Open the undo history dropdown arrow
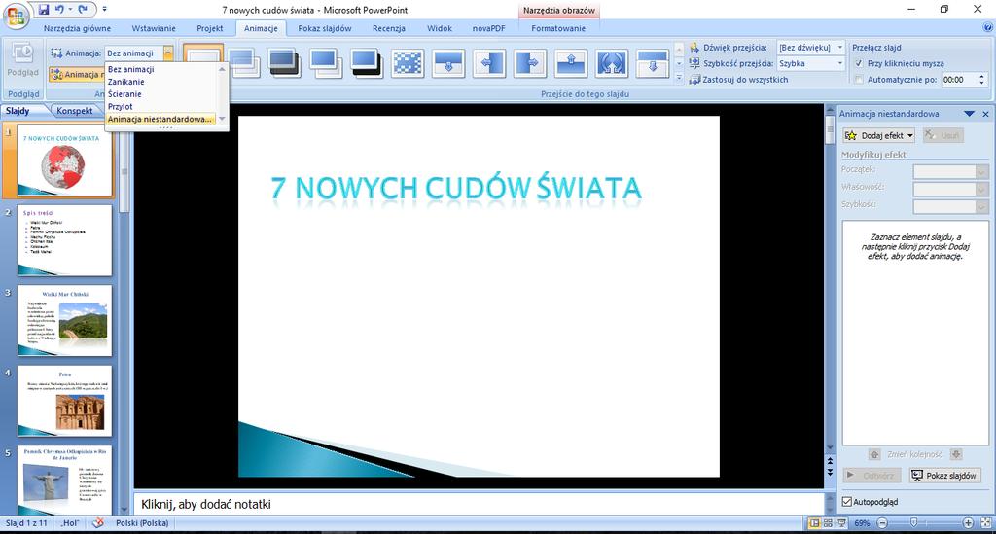The height and width of the screenshot is (534, 996). (69, 10)
